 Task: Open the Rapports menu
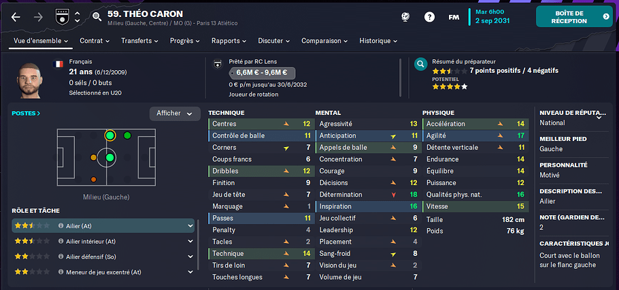tap(229, 41)
